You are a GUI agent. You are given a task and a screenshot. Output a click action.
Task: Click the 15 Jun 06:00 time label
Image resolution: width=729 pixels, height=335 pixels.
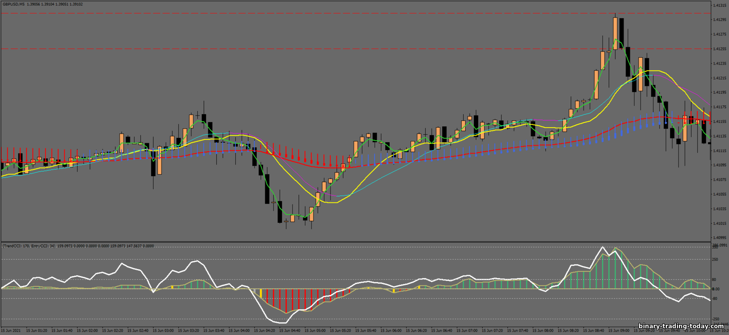[x=392, y=330]
